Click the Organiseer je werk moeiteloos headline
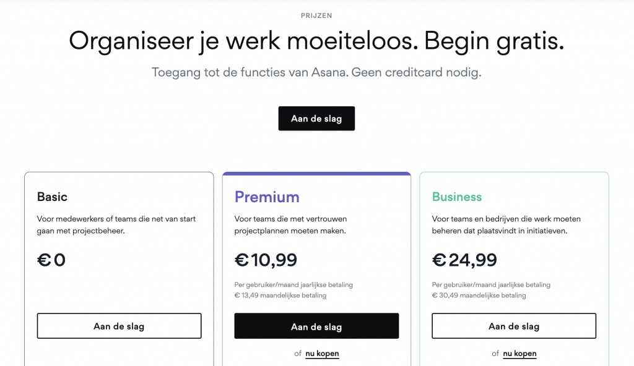634x366 pixels. [316, 41]
